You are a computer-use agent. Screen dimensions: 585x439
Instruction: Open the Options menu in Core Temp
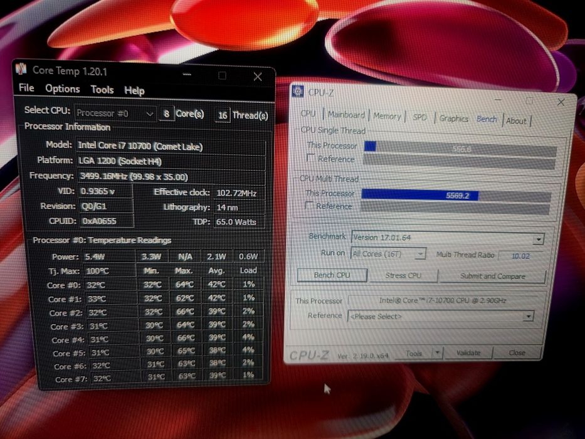pos(62,89)
